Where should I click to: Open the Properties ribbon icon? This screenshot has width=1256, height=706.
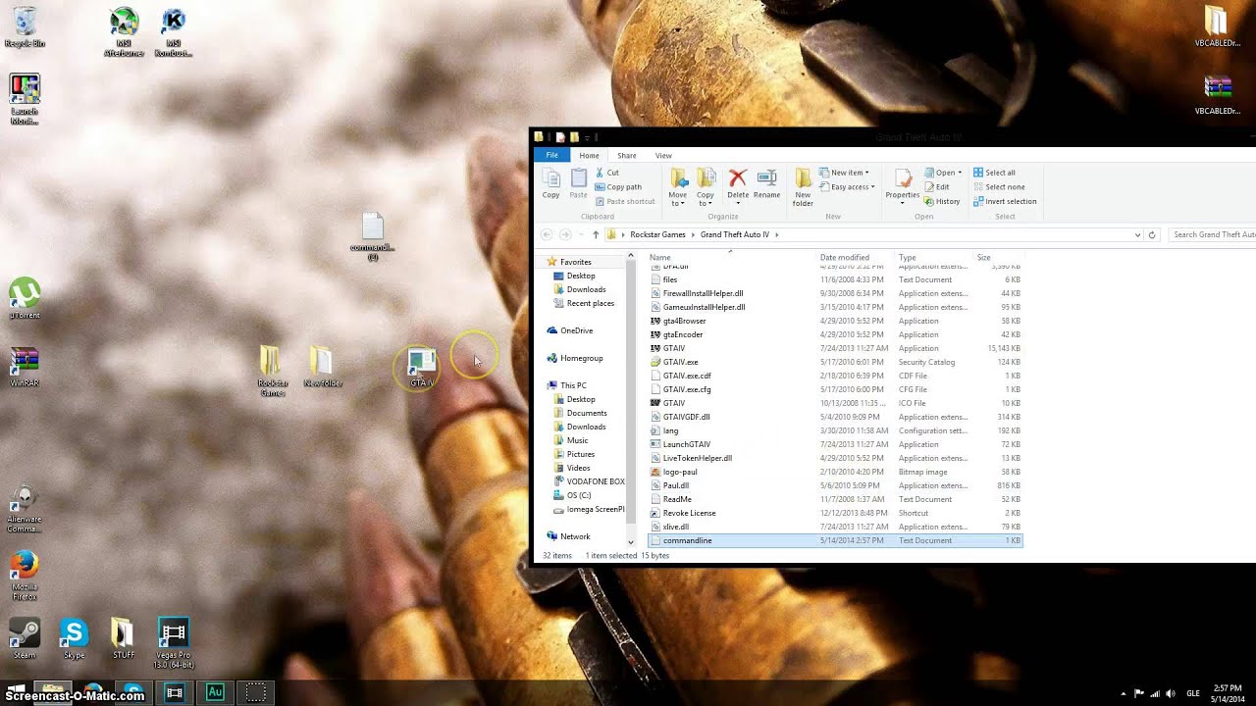click(902, 183)
